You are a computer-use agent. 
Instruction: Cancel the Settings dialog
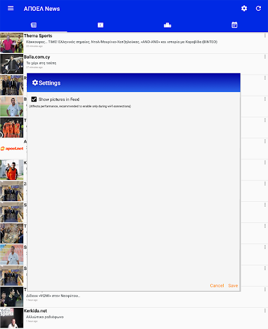click(x=217, y=285)
